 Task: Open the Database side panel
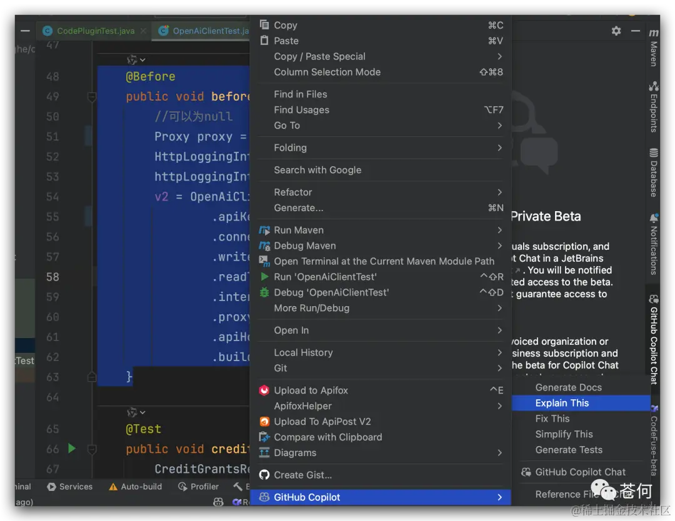point(654,172)
